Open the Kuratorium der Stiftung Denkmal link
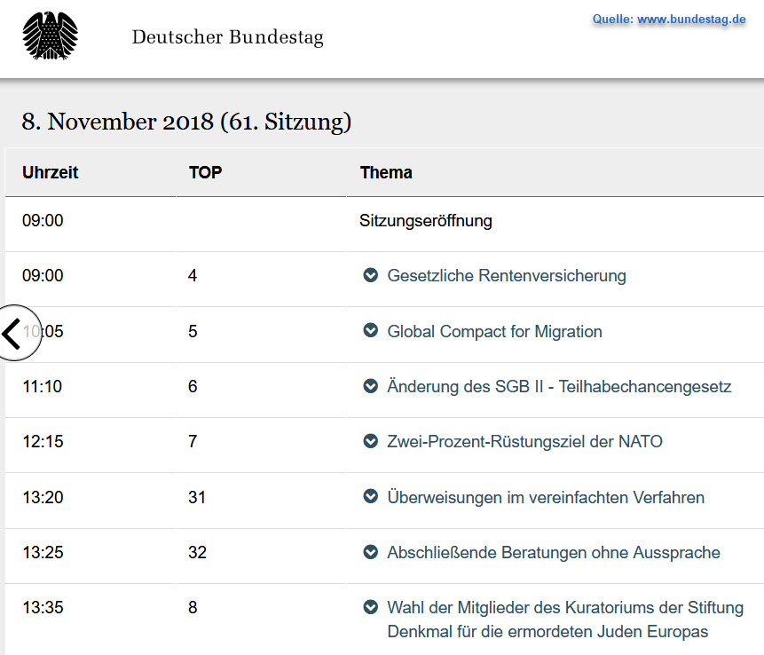Viewport: 764px width, 655px height. pos(565,619)
